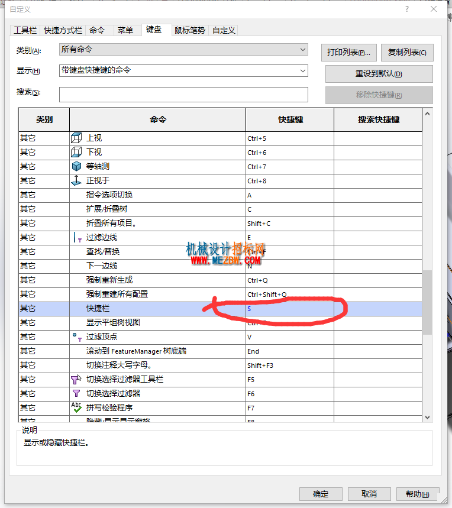Open the 自定义 tab
The height and width of the screenshot is (508, 452).
(x=224, y=30)
